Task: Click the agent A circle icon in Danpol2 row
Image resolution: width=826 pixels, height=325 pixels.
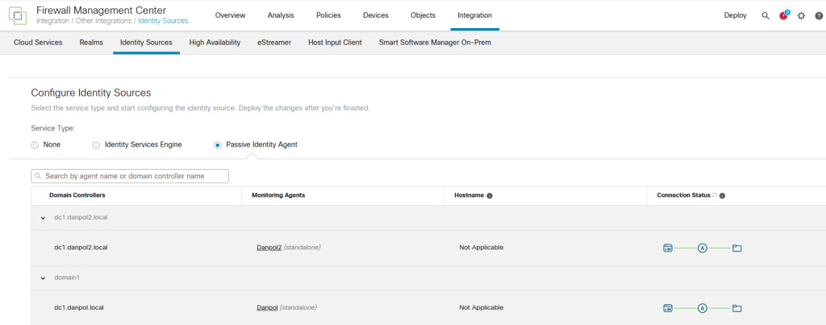Action: (x=703, y=248)
